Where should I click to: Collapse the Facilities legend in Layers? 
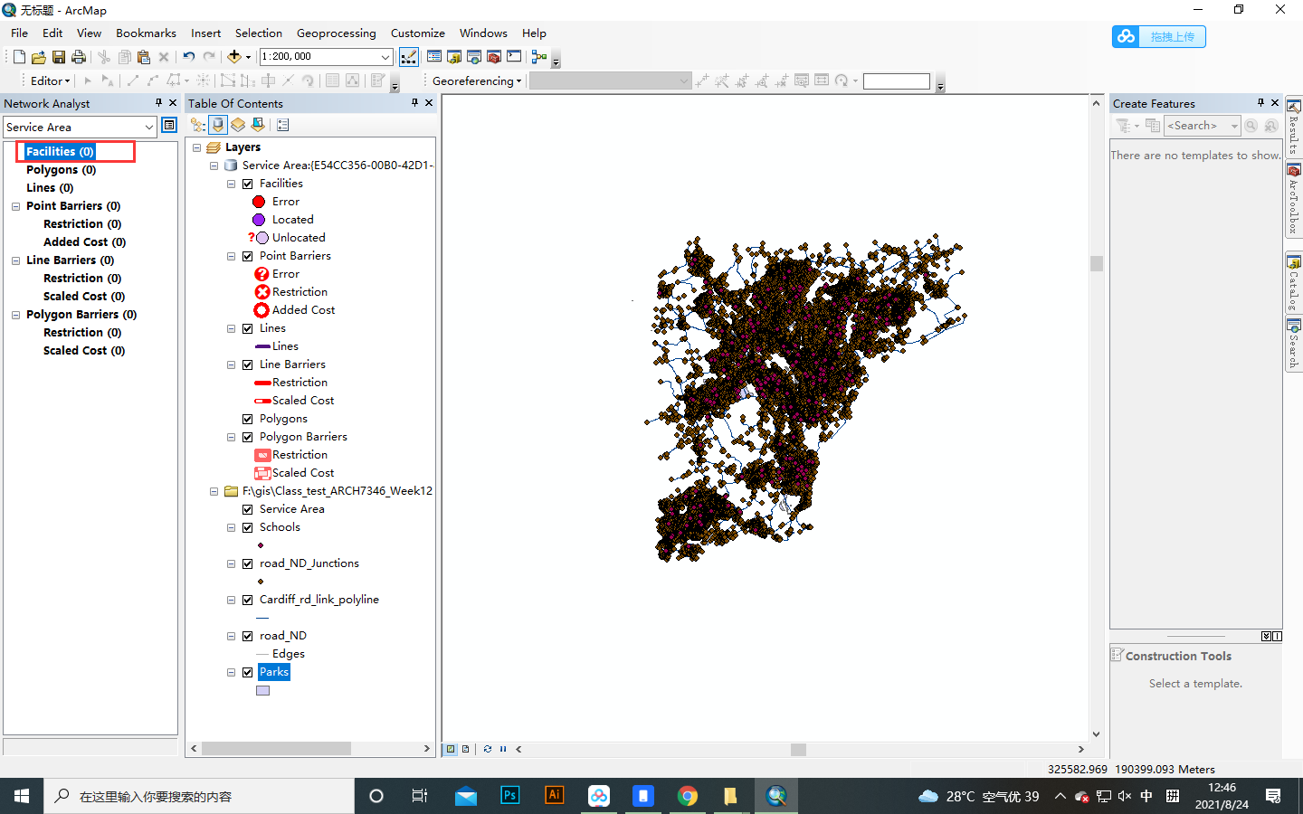[230, 183]
